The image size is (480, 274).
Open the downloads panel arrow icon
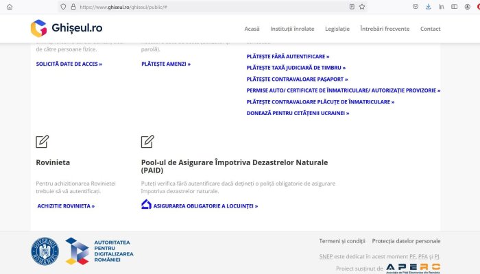428,7
